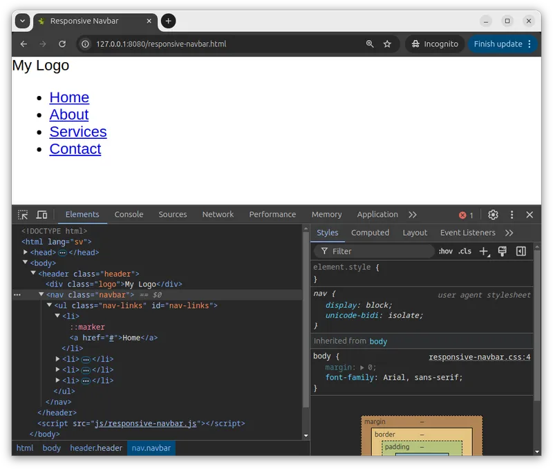Open DevTools three-dot customize menu
553x469 pixels.
(512, 215)
